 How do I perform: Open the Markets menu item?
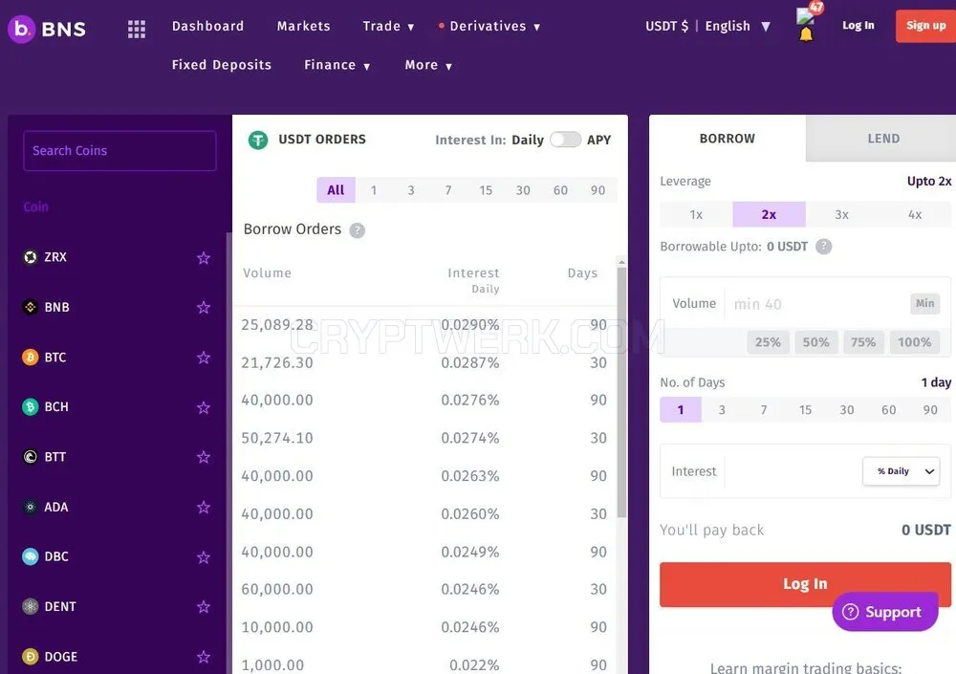pyautogui.click(x=304, y=26)
